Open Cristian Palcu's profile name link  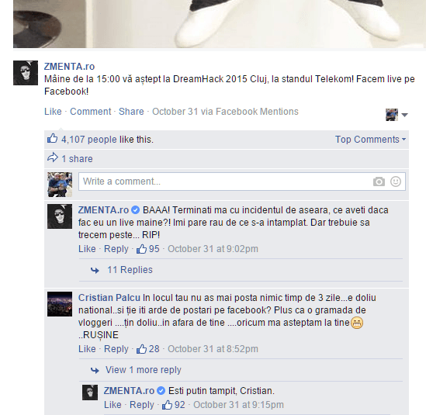tap(109, 298)
